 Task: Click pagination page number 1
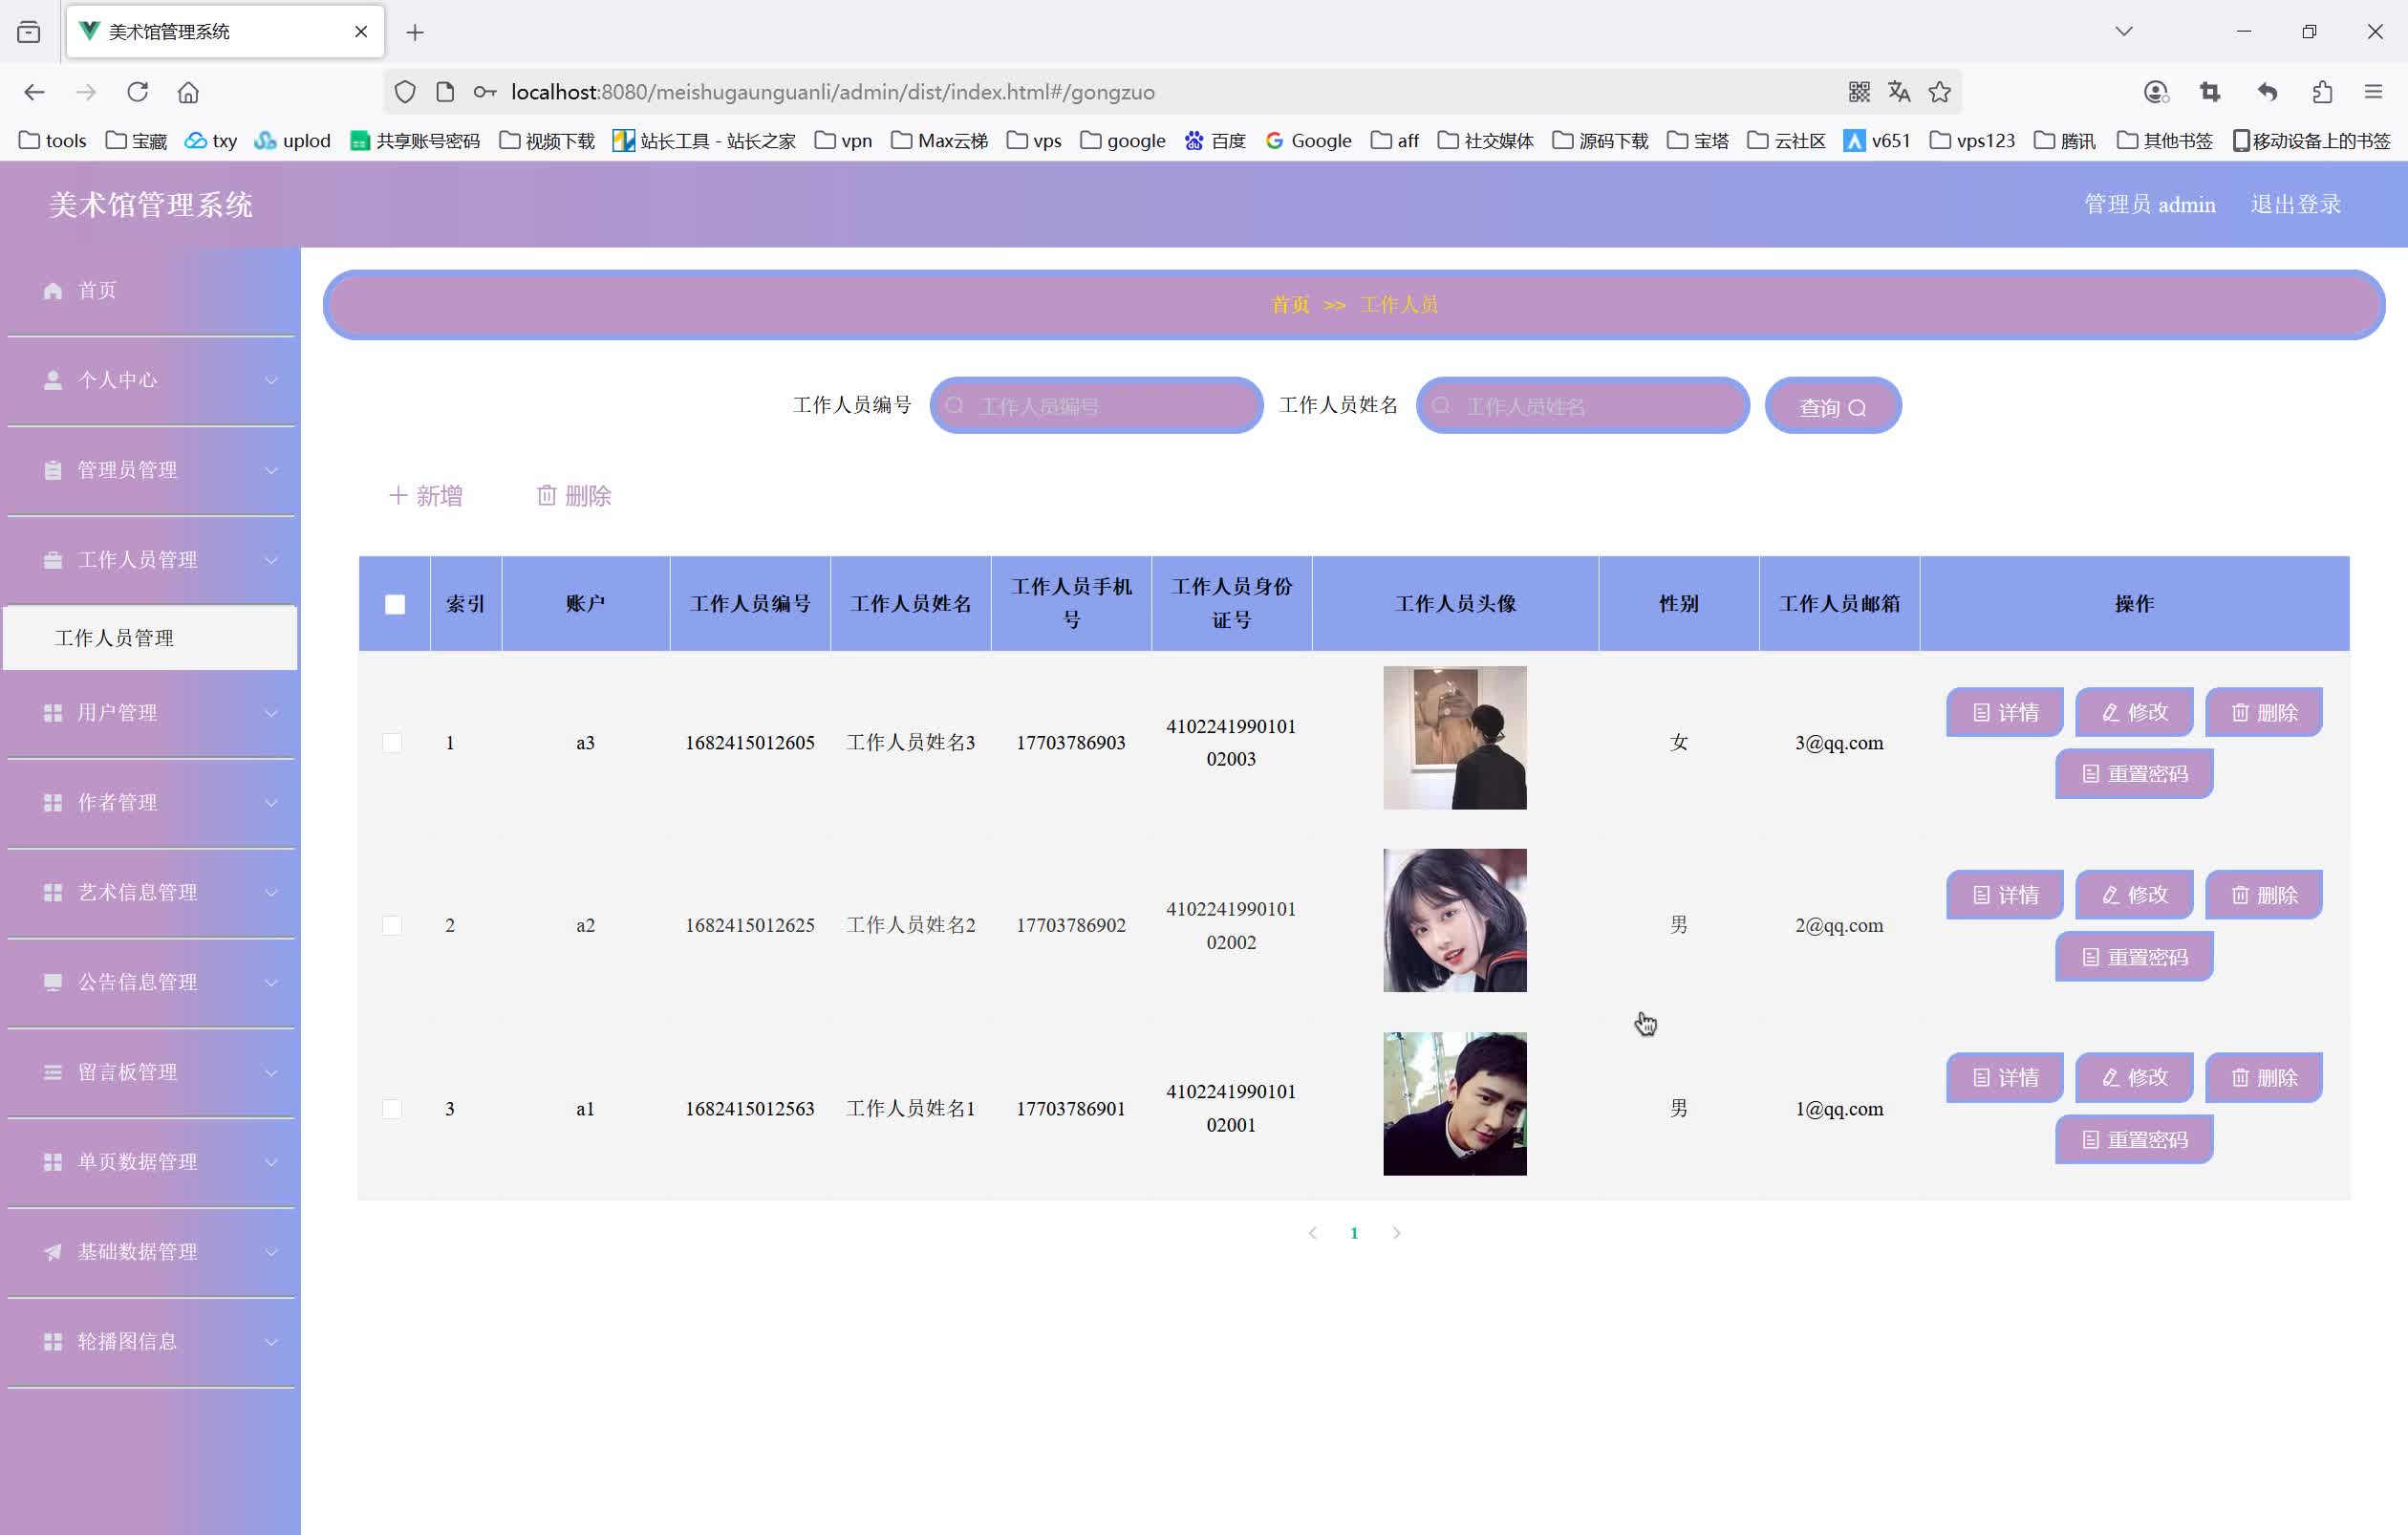tap(1354, 1233)
